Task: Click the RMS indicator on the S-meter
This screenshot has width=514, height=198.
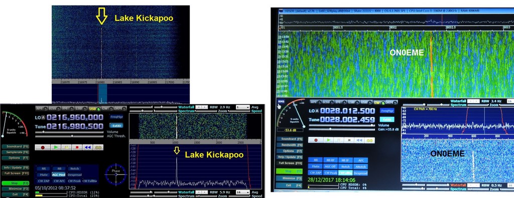Action: pos(281,101)
